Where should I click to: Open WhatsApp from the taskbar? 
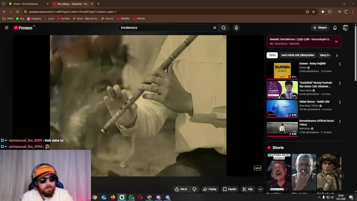coord(131,197)
